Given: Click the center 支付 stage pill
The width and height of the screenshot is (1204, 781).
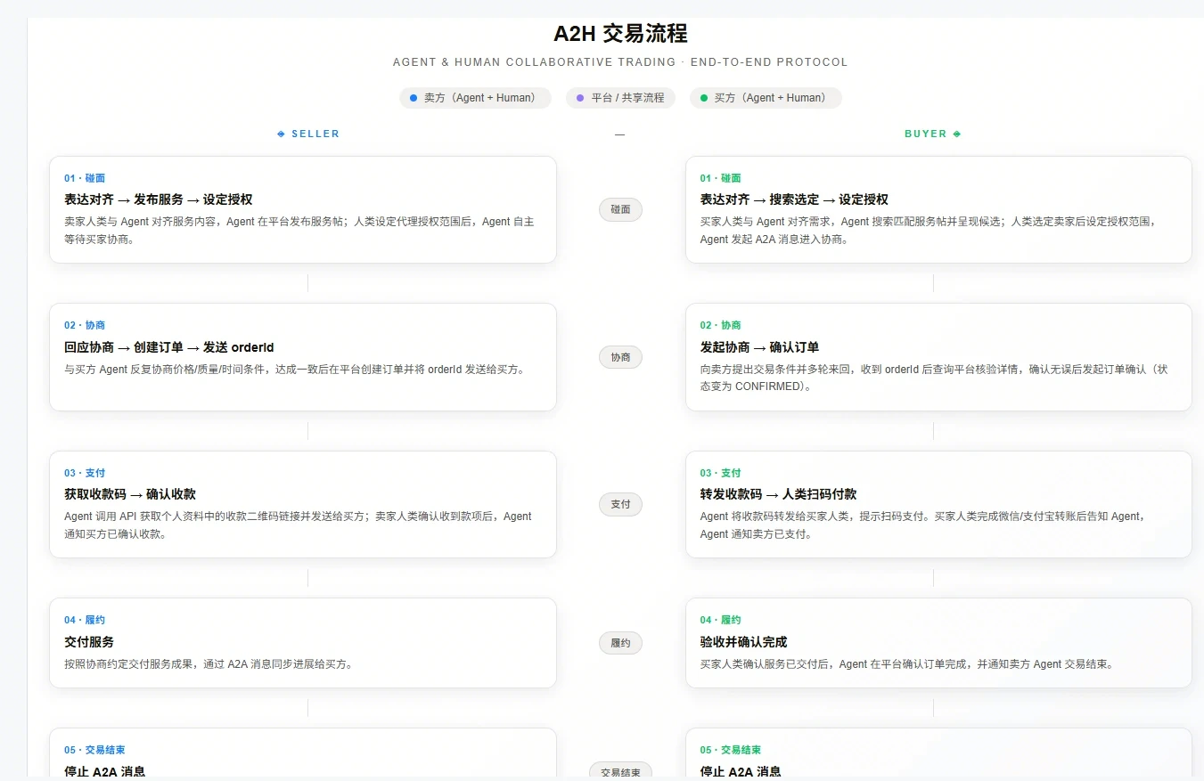Looking at the screenshot, I should (620, 504).
